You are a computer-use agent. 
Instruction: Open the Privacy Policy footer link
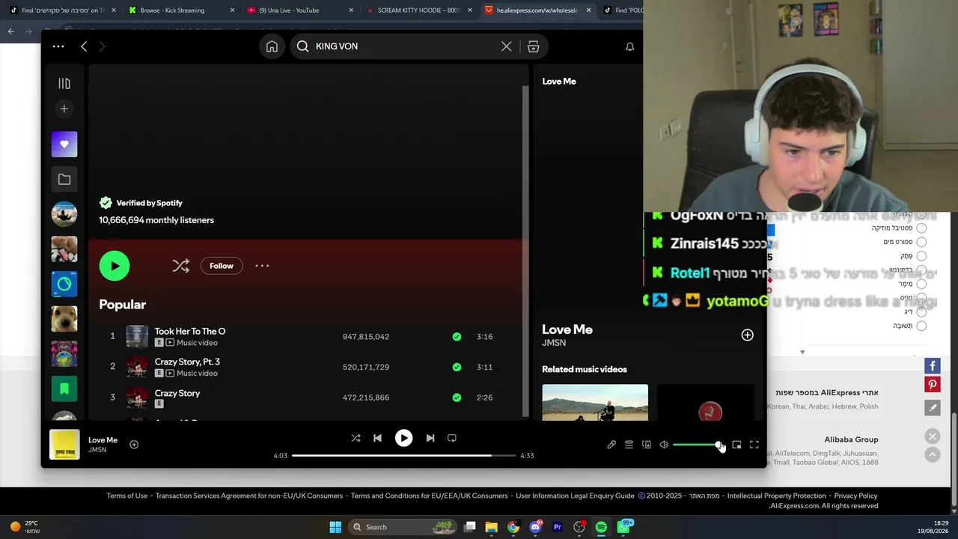click(x=855, y=496)
